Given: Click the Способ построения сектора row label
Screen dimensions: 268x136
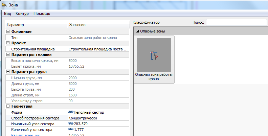Looking at the screenshot, I should [x=35, y=118].
